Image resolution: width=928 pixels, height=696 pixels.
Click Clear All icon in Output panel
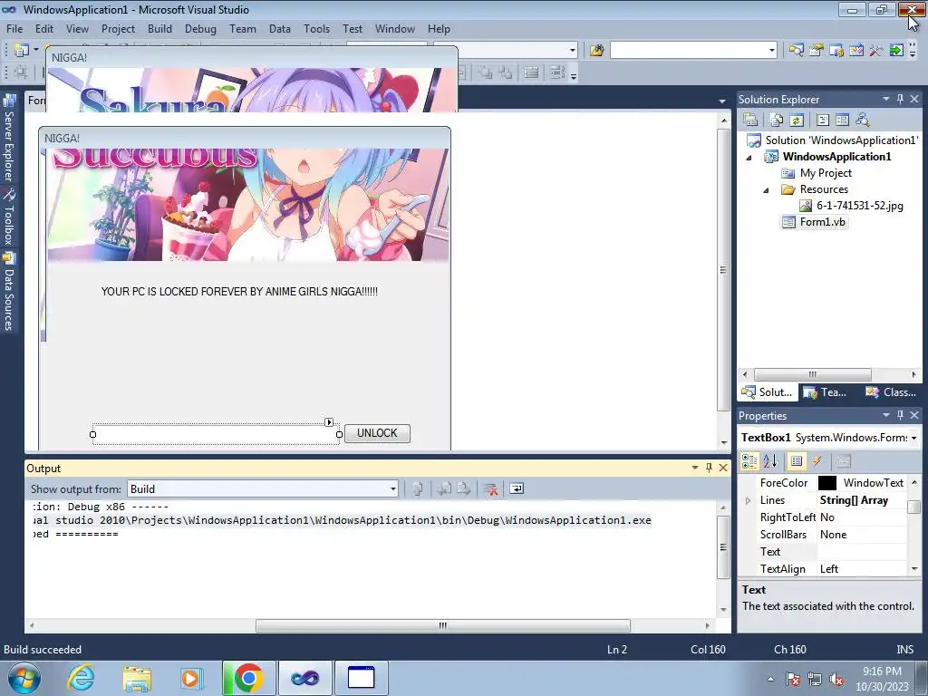(x=490, y=488)
